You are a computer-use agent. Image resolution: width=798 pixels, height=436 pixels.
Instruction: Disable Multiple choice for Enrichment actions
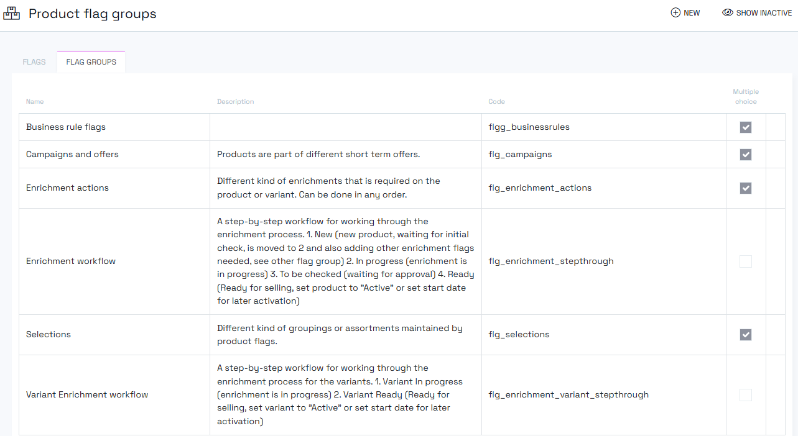tap(745, 188)
